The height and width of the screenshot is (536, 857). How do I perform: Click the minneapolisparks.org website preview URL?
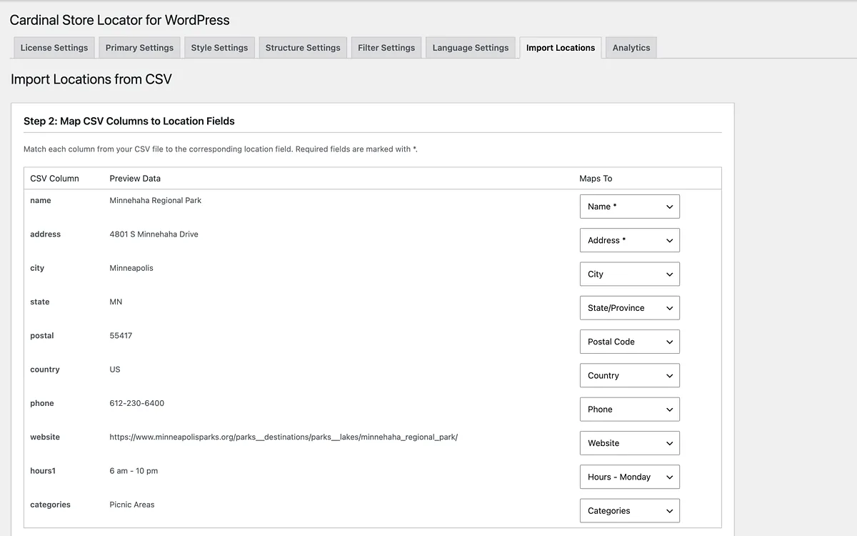click(284, 437)
